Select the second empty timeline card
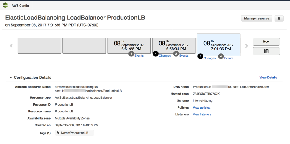Image resolution: width=290 pixels, height=144 pixels. click(84, 46)
